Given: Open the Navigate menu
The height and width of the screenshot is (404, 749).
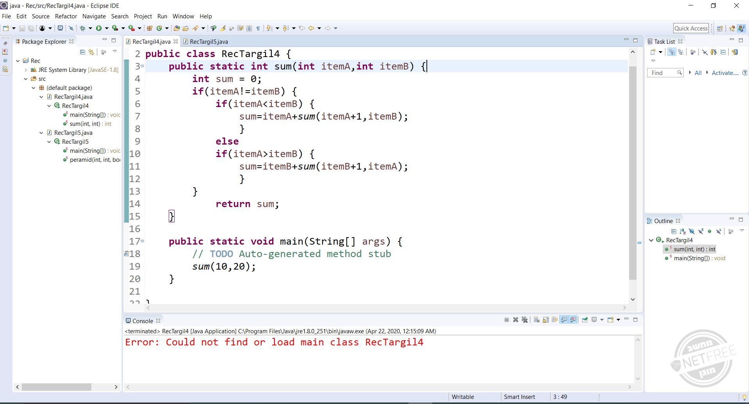Looking at the screenshot, I should point(94,16).
